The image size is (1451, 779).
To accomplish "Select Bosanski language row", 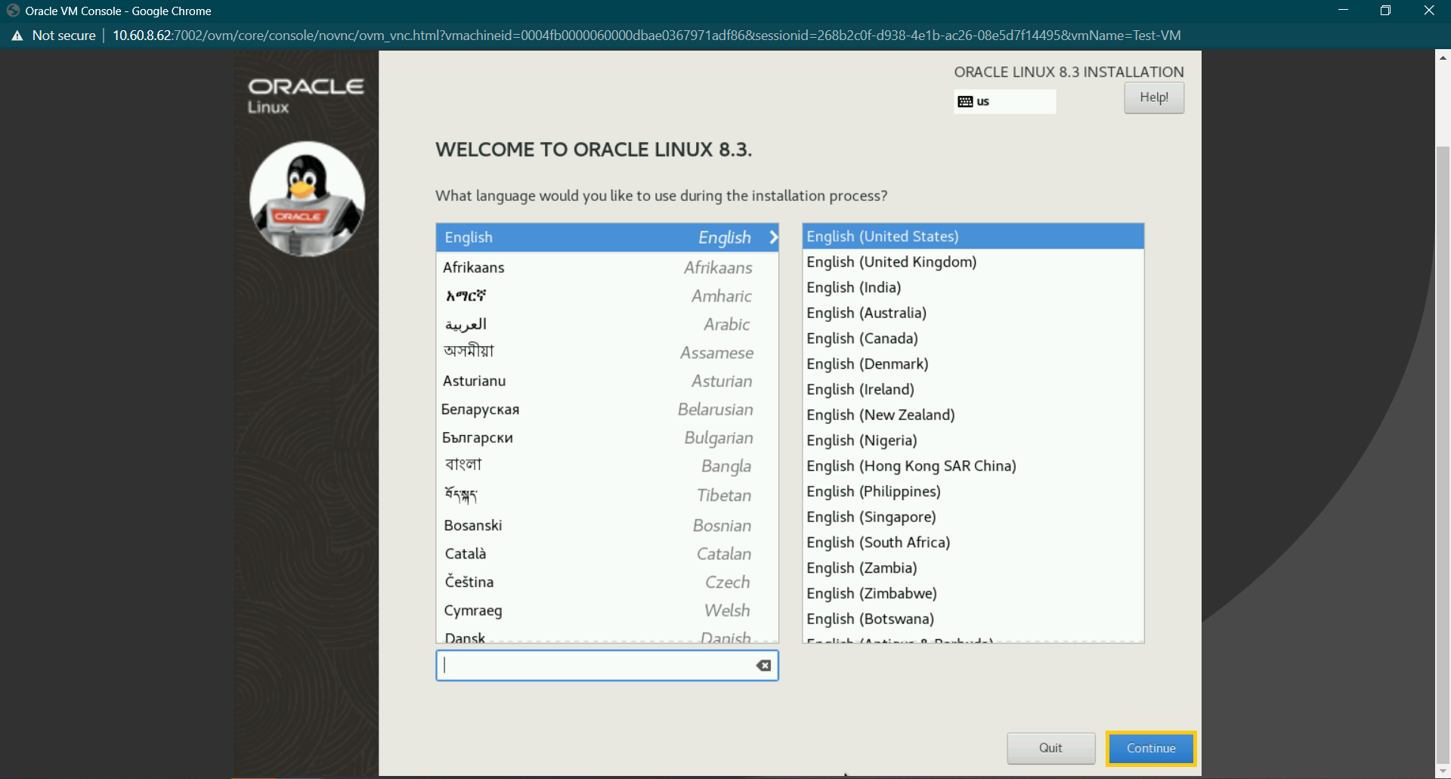I will point(608,525).
